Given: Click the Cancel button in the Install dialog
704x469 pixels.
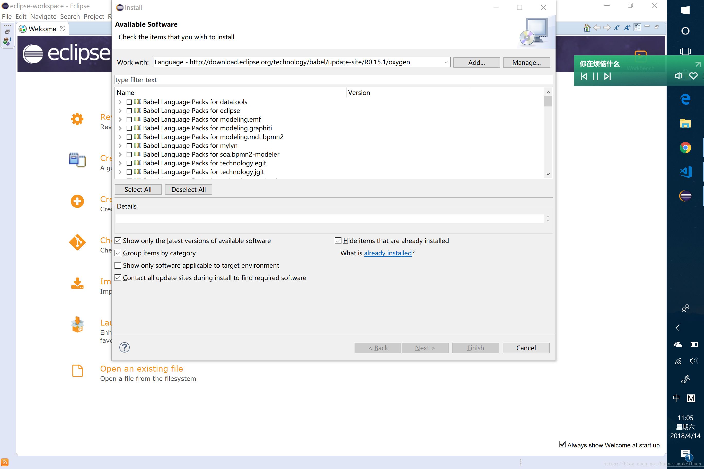Looking at the screenshot, I should point(526,348).
